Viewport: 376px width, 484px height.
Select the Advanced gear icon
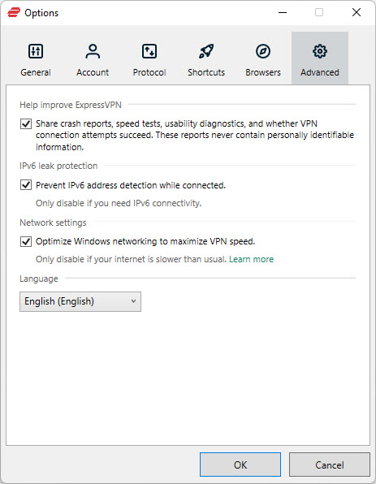[320, 51]
